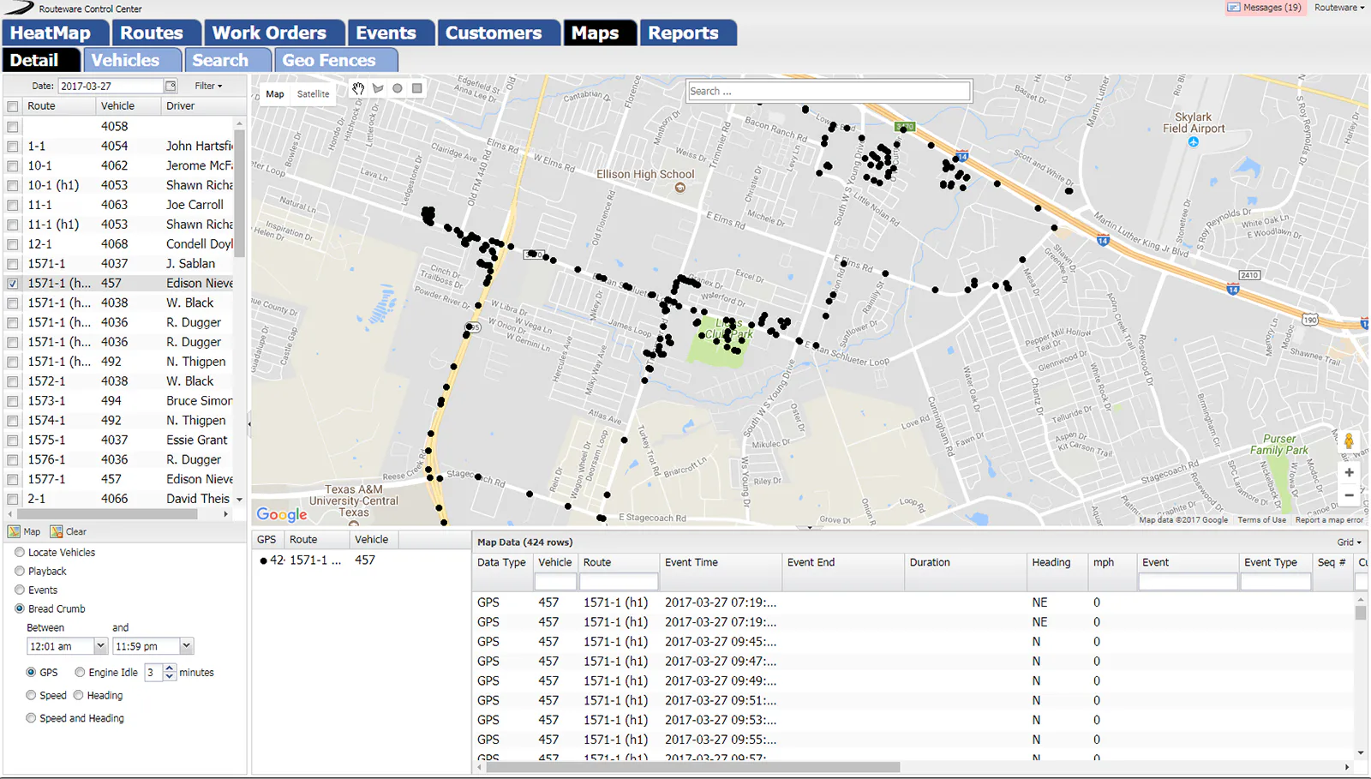Zoom in the map with plus button
1371x779 pixels.
[1349, 472]
